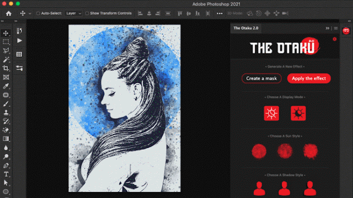This screenshot has height=198, width=353.
Task: Pick the third shadow style figure
Action: [x=310, y=189]
